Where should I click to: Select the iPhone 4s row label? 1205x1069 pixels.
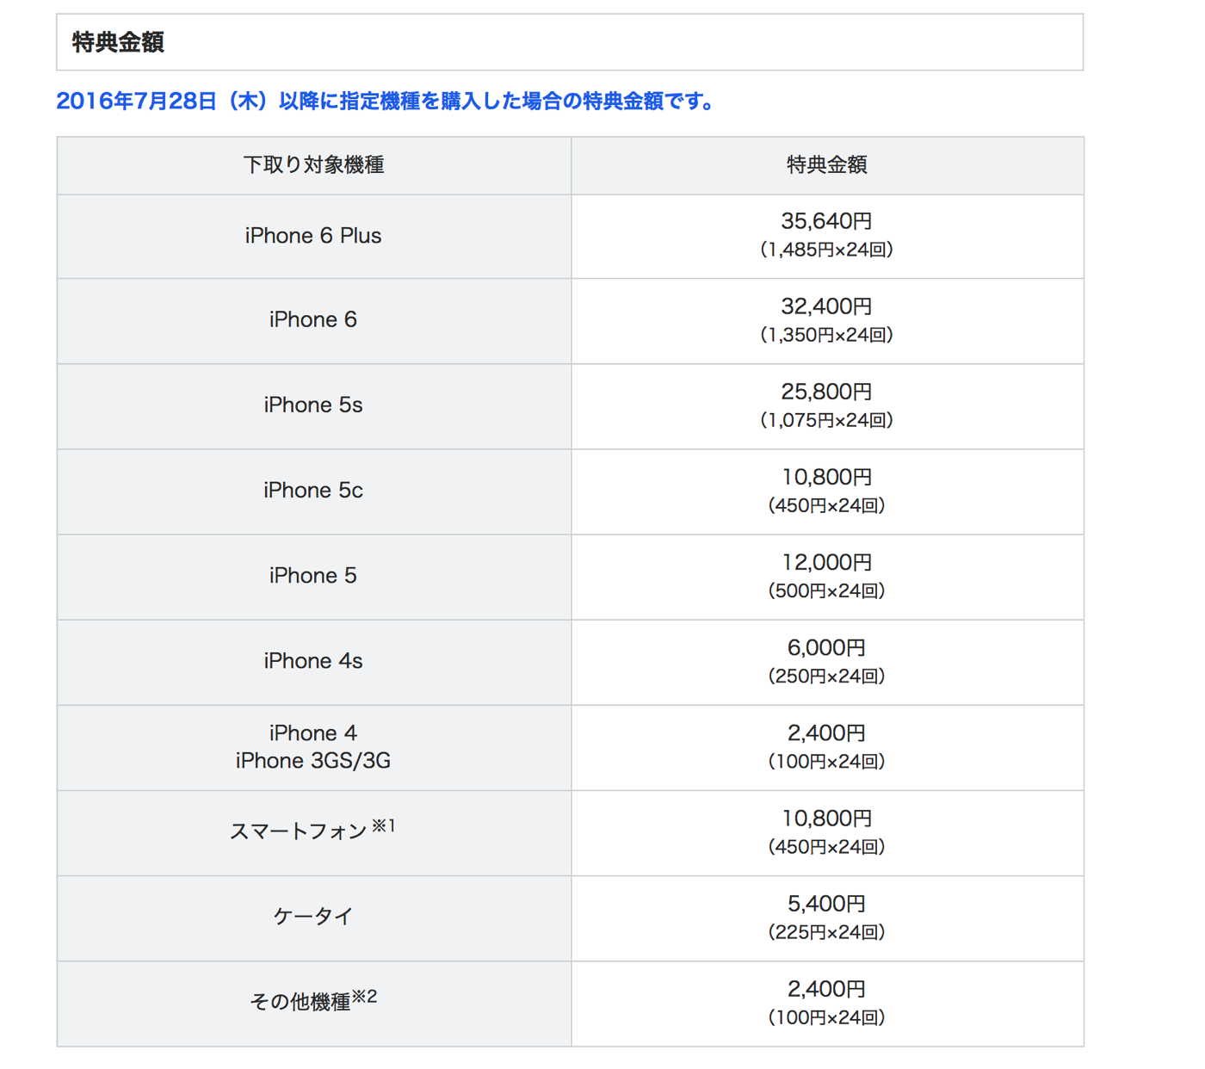click(x=313, y=661)
